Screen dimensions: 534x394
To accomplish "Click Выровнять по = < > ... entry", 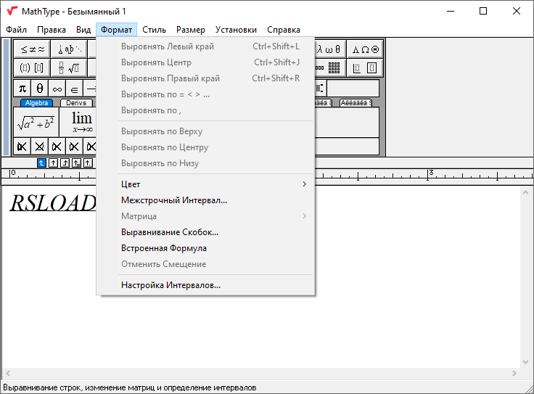I will click(x=205, y=94).
